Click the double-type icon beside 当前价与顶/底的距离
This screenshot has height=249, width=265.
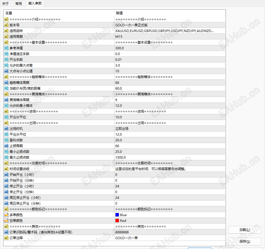(6, 88)
